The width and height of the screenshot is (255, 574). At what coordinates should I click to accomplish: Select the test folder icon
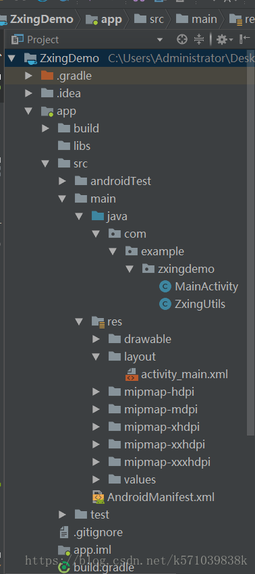point(80,515)
